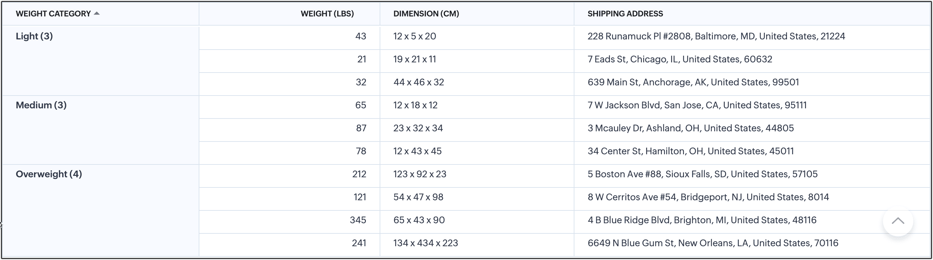Select the Medium (3) group label
Viewport: 933px width, 260px height.
click(41, 105)
